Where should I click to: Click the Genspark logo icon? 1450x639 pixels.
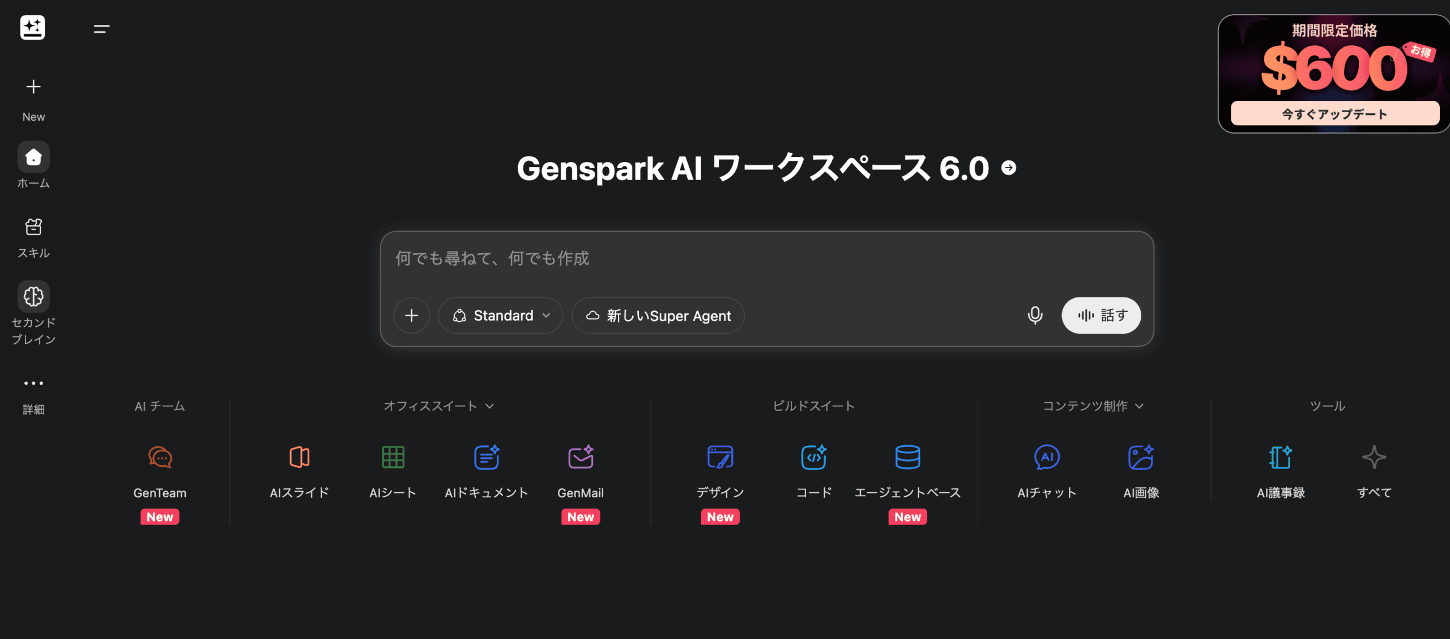[32, 28]
